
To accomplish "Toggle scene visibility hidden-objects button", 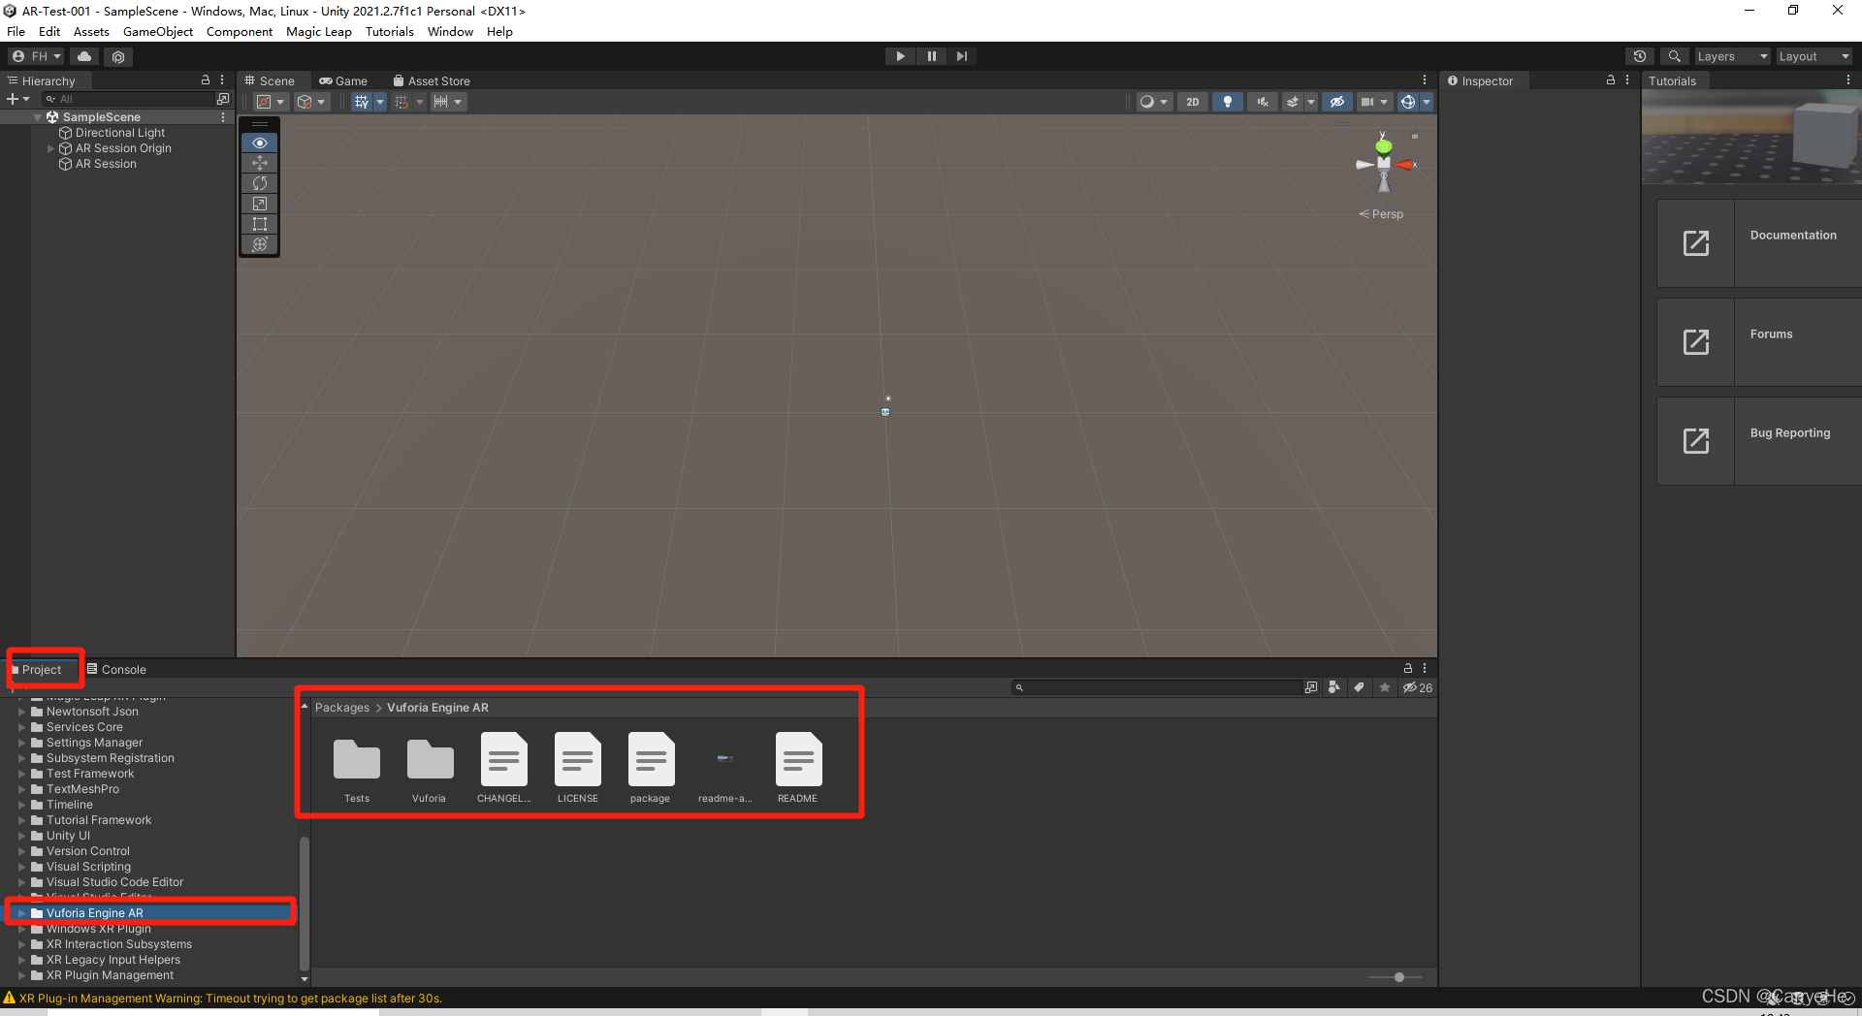I will coord(1337,102).
